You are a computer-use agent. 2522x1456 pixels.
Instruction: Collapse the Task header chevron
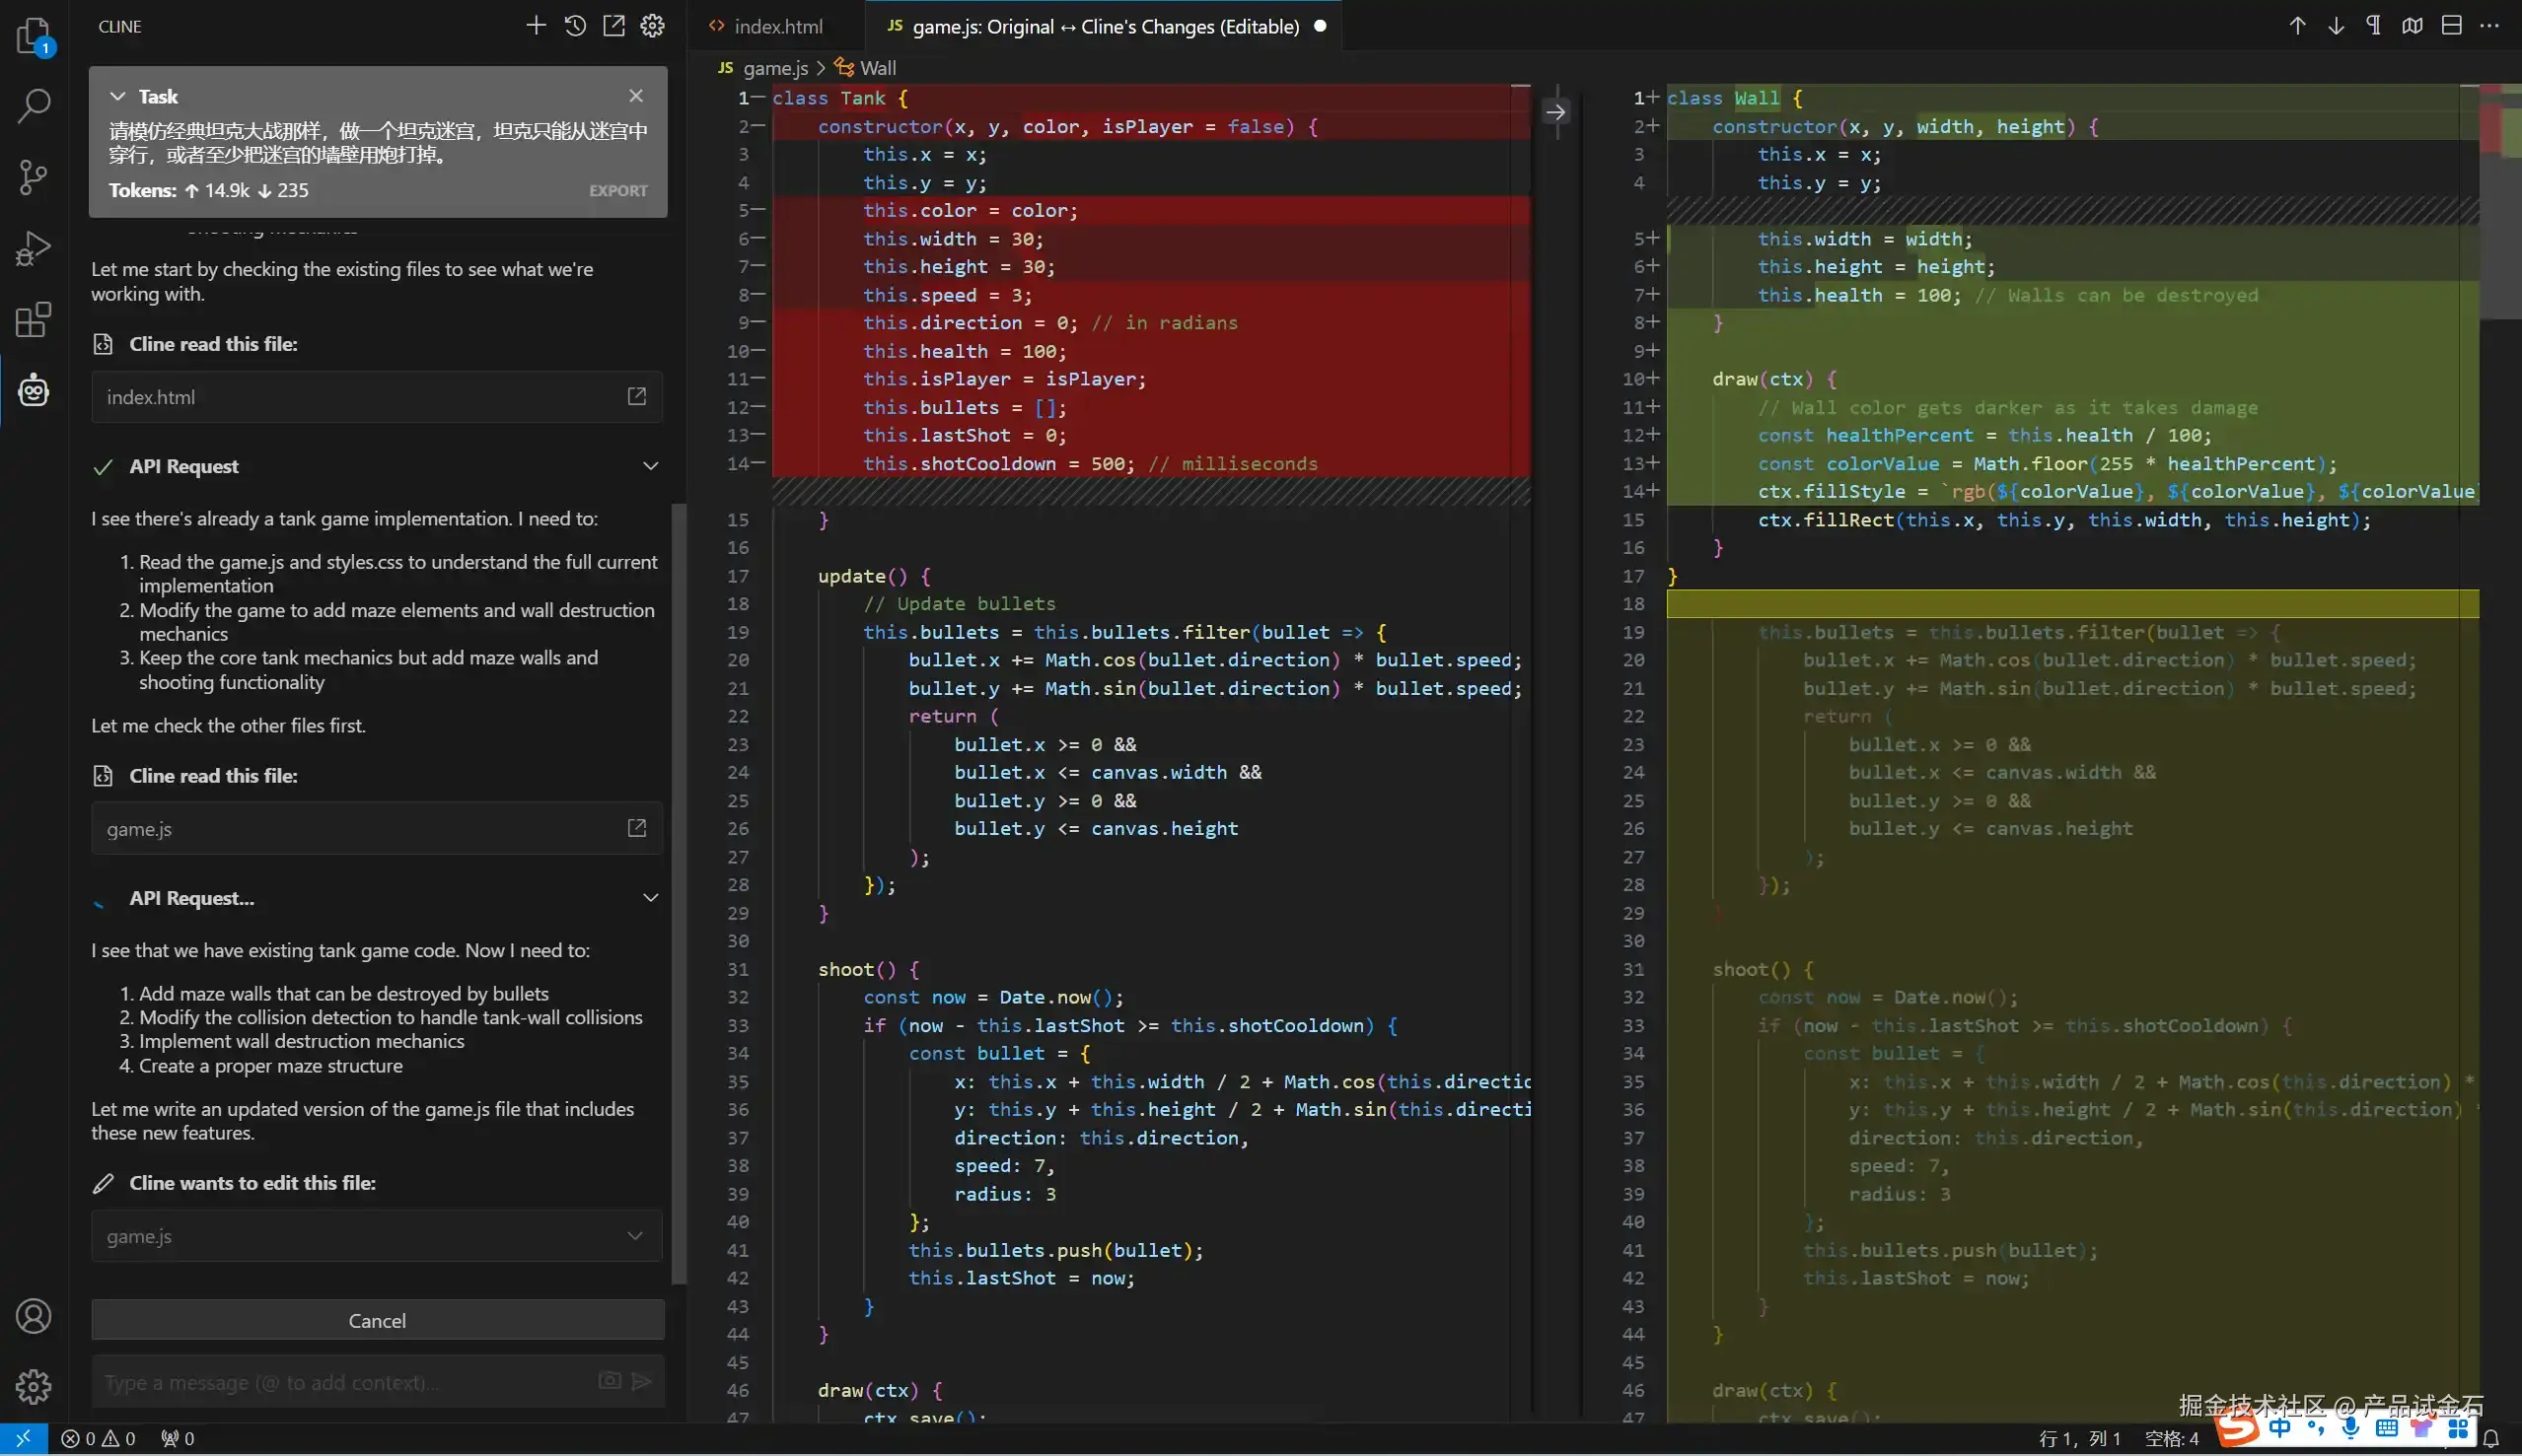click(x=118, y=96)
